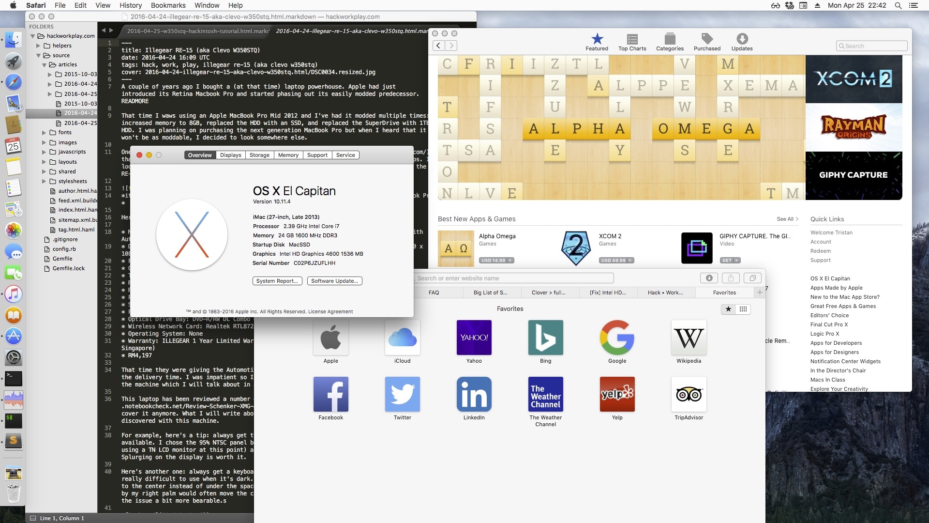The image size is (929, 523).
Task: Collapse hackworkplay.com root folder
Action: tap(32, 36)
